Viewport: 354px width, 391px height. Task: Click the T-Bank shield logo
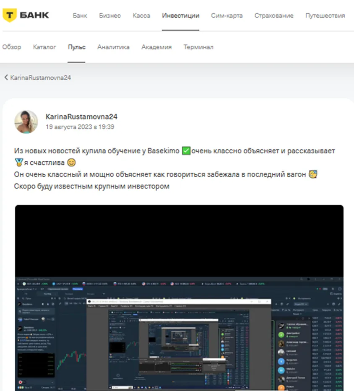click(x=10, y=15)
